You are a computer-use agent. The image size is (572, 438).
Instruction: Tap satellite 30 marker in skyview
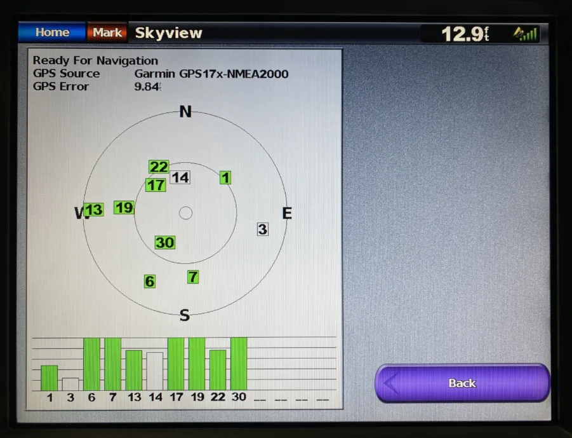(x=165, y=243)
